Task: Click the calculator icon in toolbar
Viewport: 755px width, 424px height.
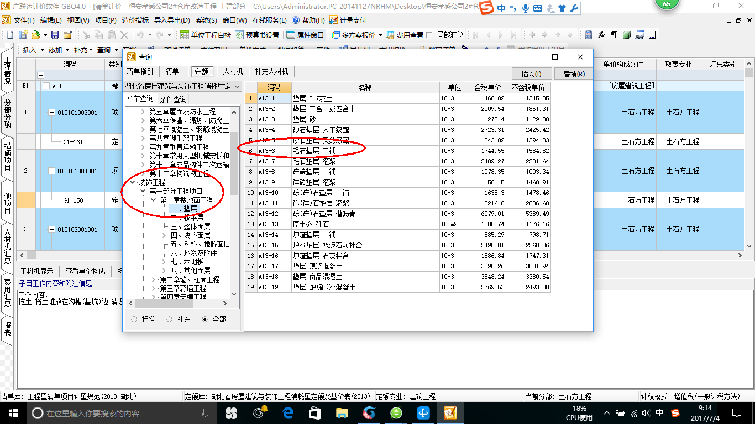Action: (589, 35)
